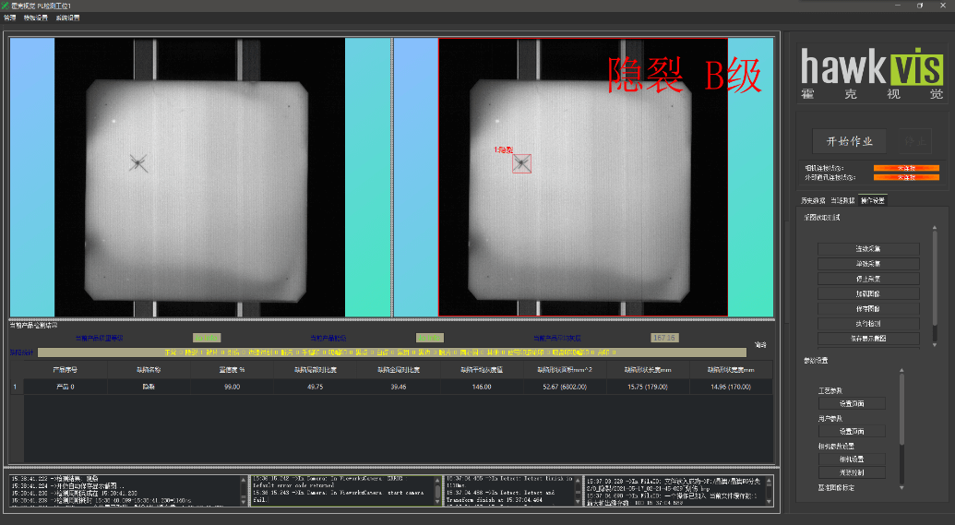This screenshot has width=955, height=525.
Task: Click the 15.75 (179.00) length cell
Action: [x=648, y=387]
